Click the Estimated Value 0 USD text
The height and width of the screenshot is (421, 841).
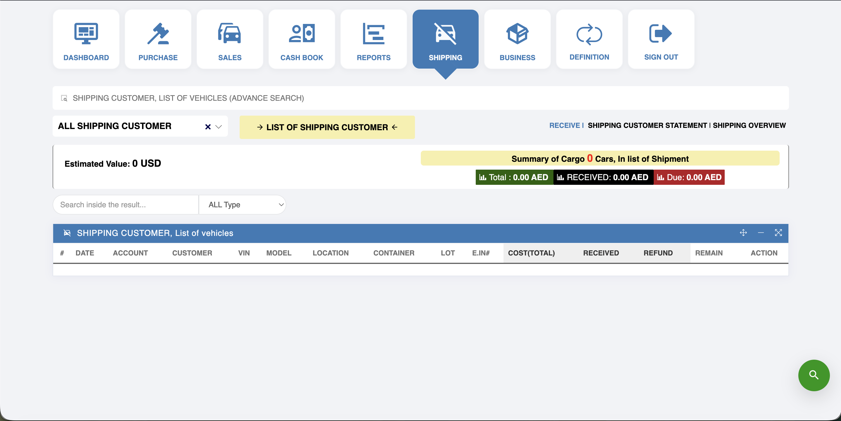(x=113, y=163)
